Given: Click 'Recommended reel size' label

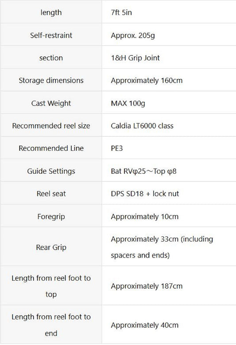Looking at the screenshot, I should [51, 125].
